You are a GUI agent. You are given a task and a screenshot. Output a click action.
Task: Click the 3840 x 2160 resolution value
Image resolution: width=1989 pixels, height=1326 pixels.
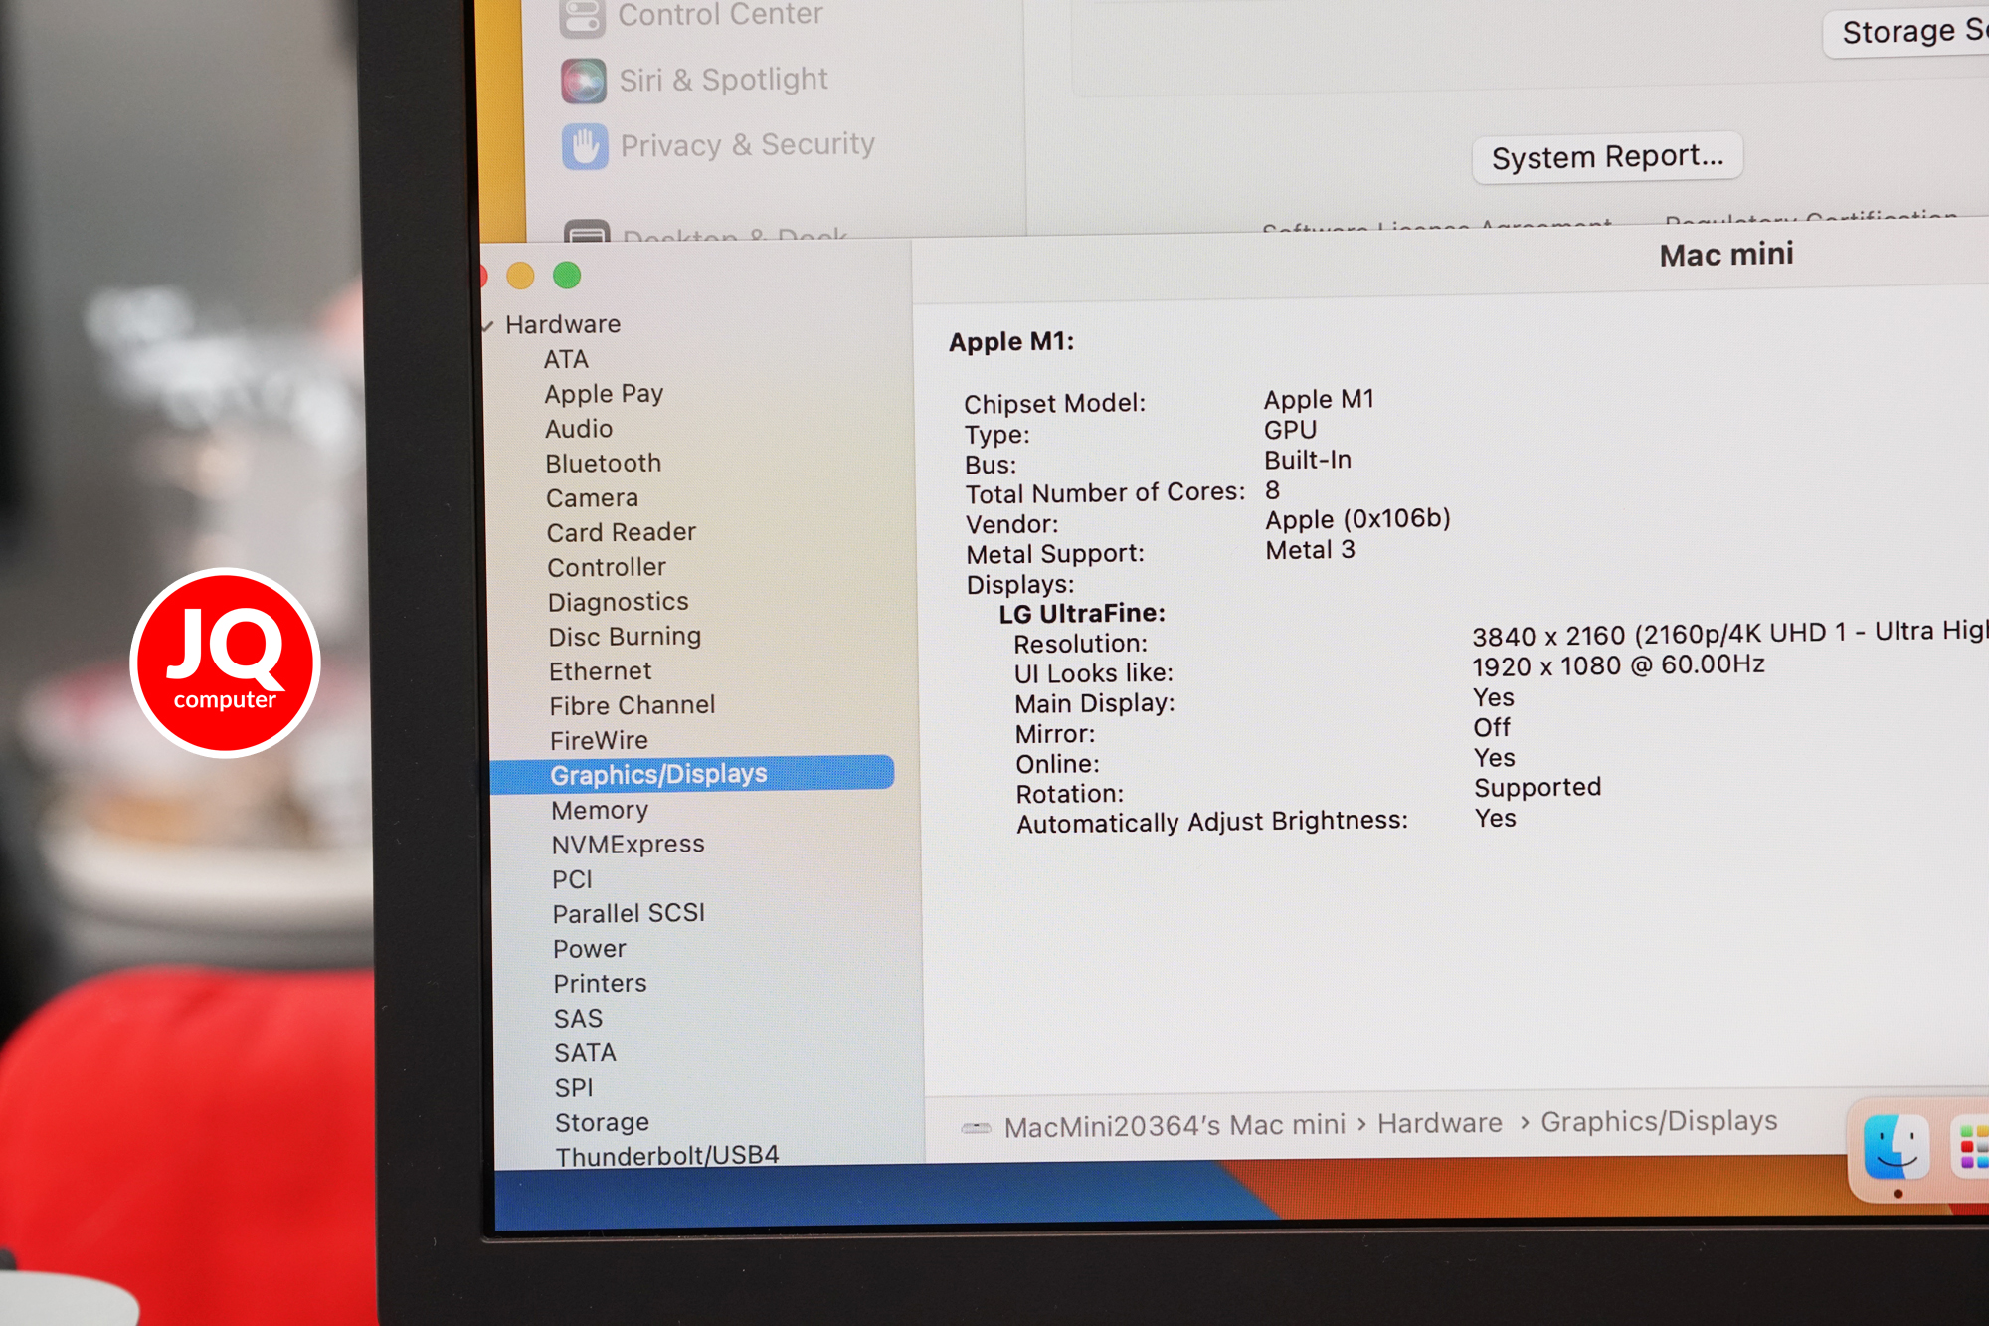click(1729, 633)
